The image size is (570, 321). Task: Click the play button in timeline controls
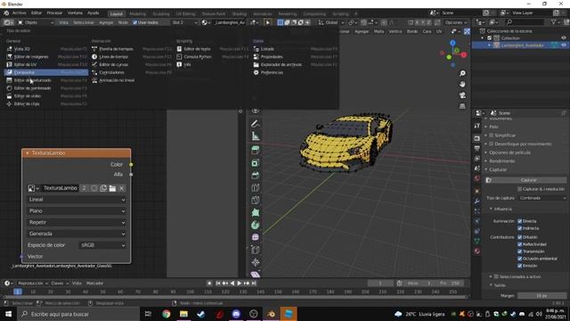tap(240, 284)
